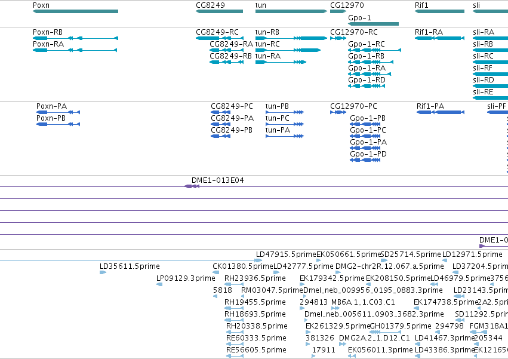Click transcript tun-RB
The height and width of the screenshot is (359, 508).
coord(267,32)
